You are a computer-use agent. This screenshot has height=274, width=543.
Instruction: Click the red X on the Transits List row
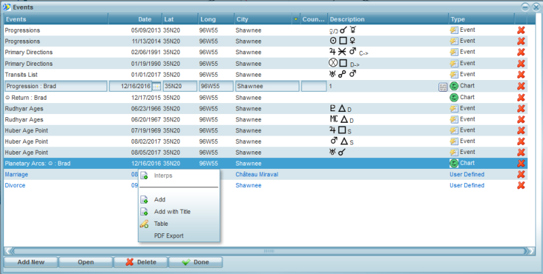521,75
